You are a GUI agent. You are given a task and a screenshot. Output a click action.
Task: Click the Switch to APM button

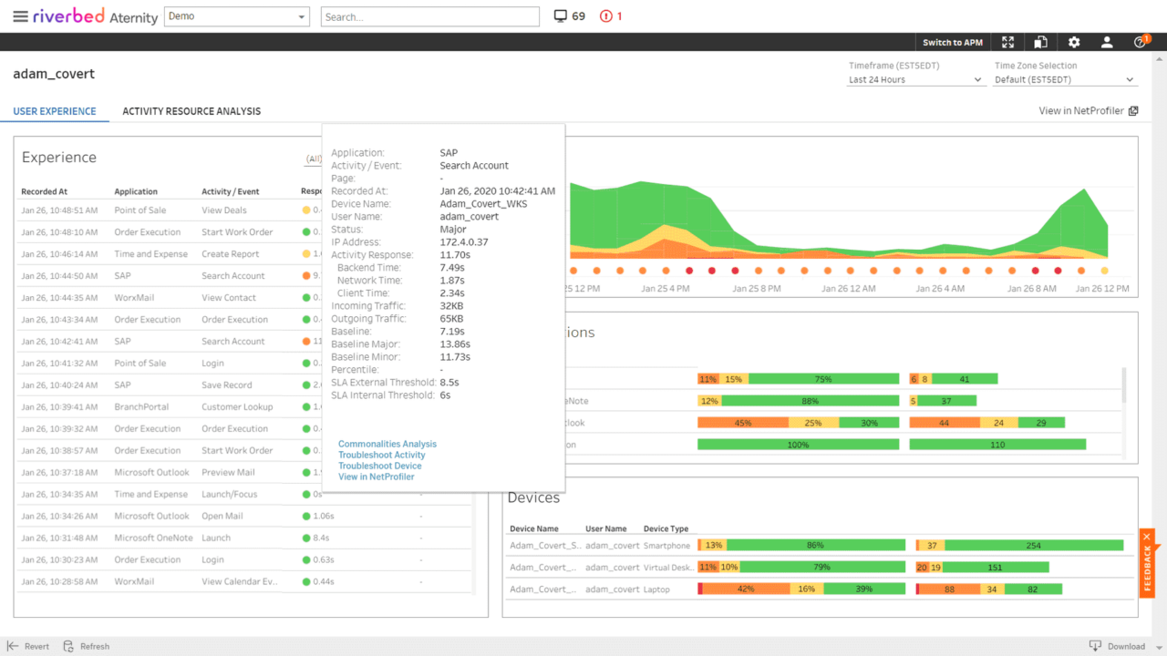tap(952, 42)
